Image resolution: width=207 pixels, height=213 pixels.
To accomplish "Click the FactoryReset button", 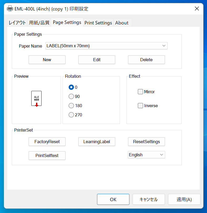I will (x=47, y=142).
